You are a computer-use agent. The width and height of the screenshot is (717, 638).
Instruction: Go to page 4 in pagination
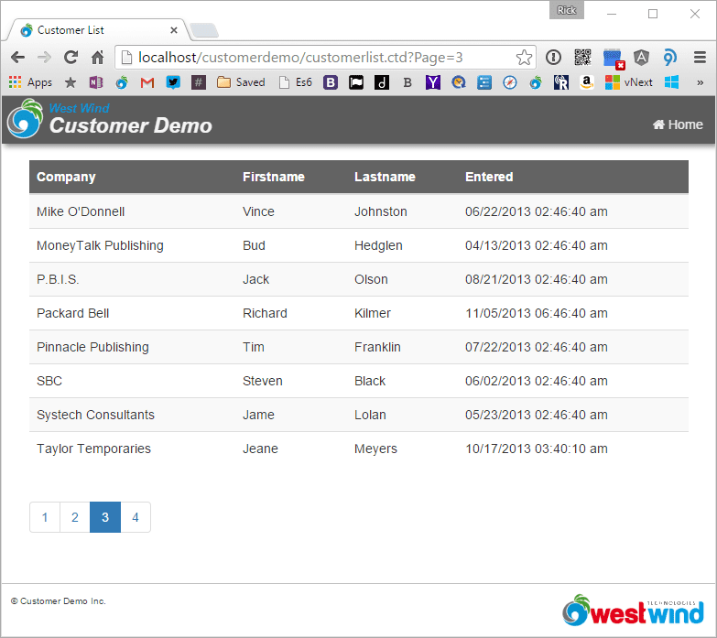pyautogui.click(x=136, y=517)
